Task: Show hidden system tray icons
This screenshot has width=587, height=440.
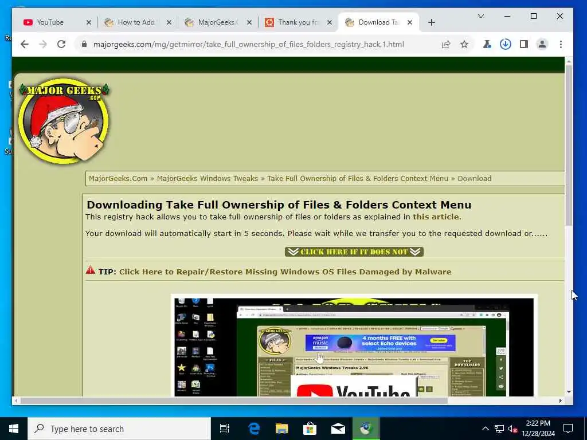Action: 485,429
